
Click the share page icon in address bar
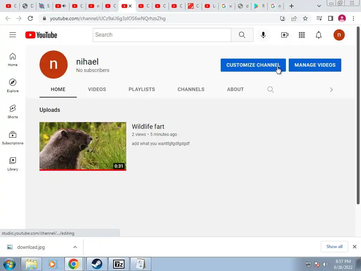click(294, 18)
